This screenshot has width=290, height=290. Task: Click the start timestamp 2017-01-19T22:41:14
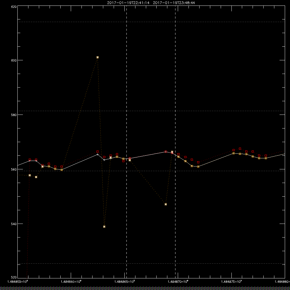point(128,3)
